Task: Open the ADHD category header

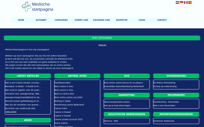Action: [x=28, y=120]
